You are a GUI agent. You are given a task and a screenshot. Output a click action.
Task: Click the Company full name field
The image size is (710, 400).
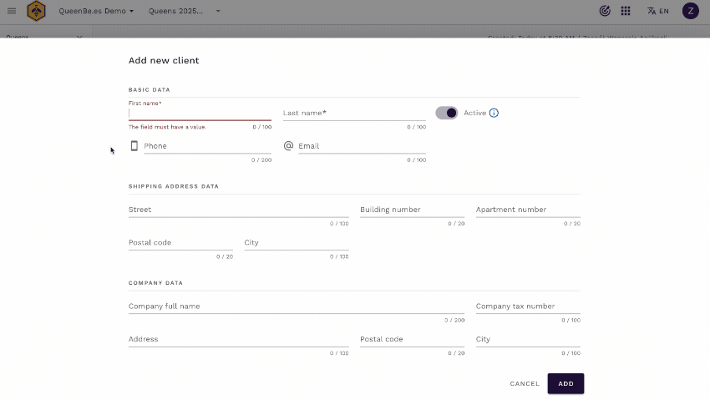296,306
